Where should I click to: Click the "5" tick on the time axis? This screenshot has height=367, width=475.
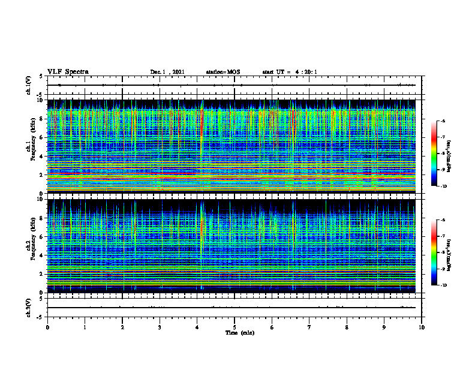(x=235, y=327)
